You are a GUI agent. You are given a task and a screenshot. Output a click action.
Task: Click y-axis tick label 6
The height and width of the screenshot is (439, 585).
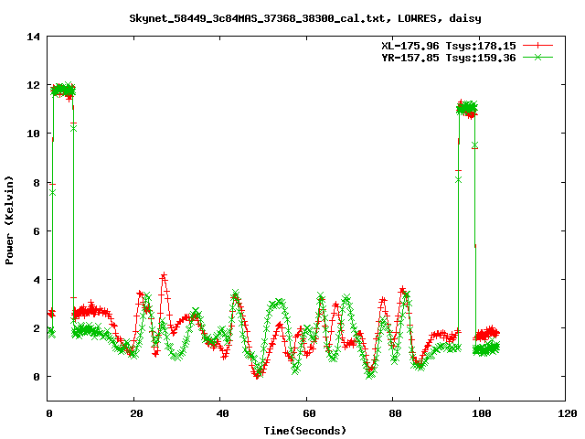tap(37, 231)
